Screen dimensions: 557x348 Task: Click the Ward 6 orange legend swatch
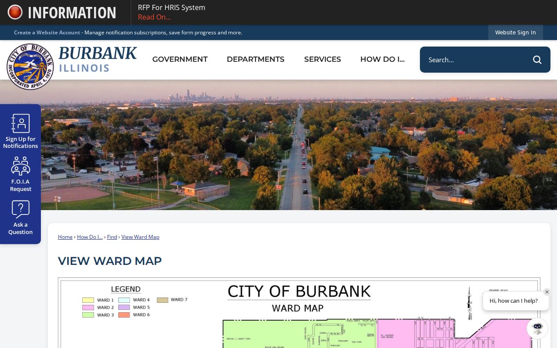click(x=124, y=315)
